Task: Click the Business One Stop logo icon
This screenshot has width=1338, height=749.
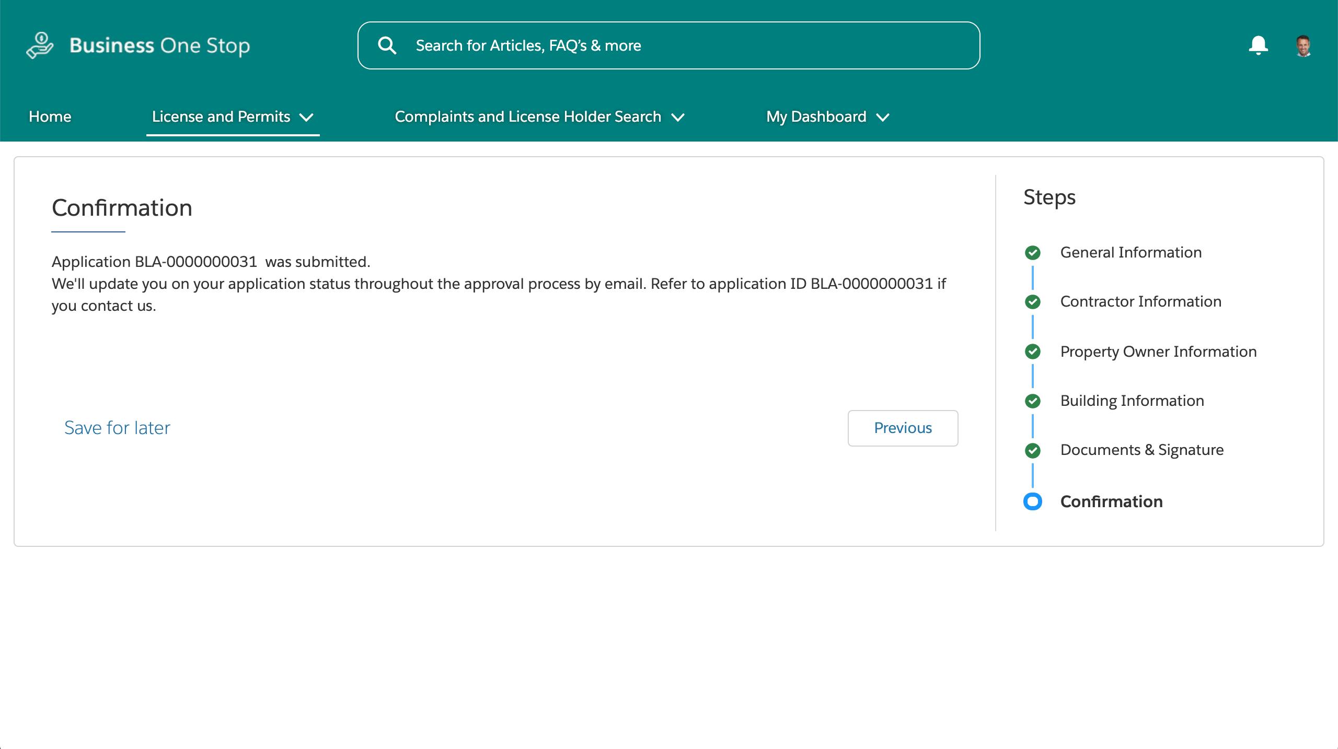Action: coord(40,45)
